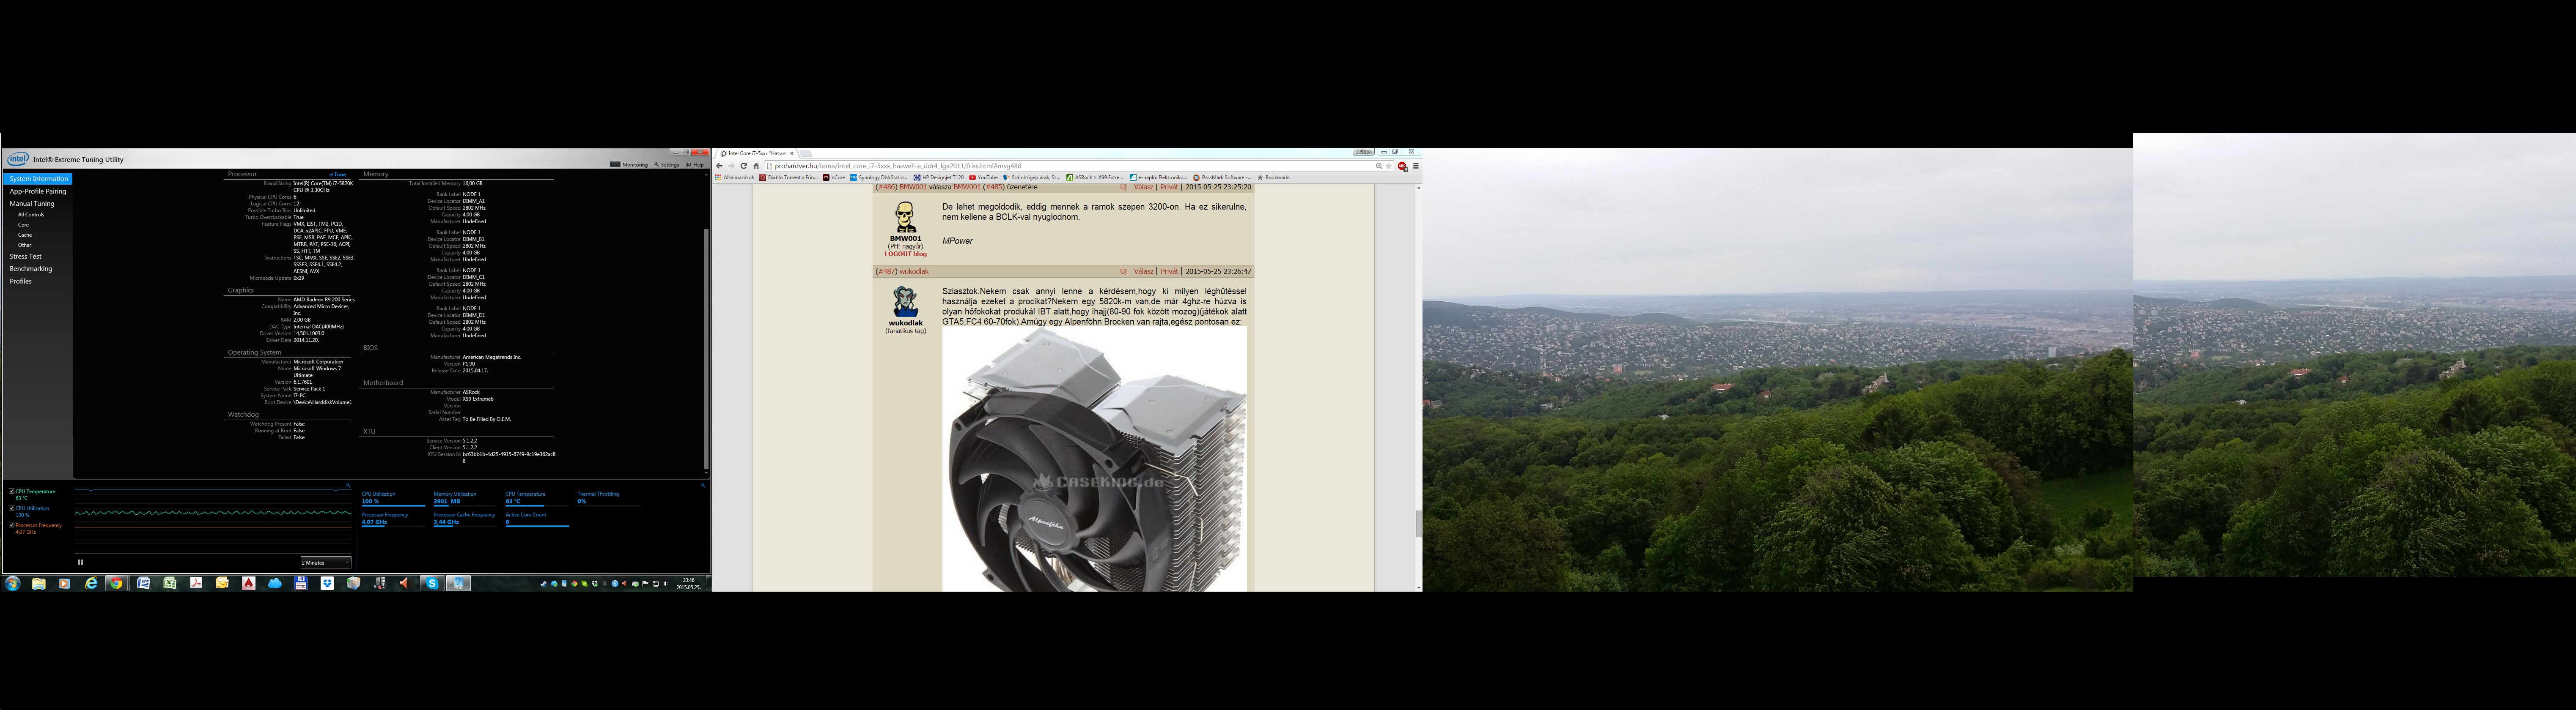2576x710 pixels.
Task: Click the monitor tiles panel wrench icon
Action: [703, 485]
